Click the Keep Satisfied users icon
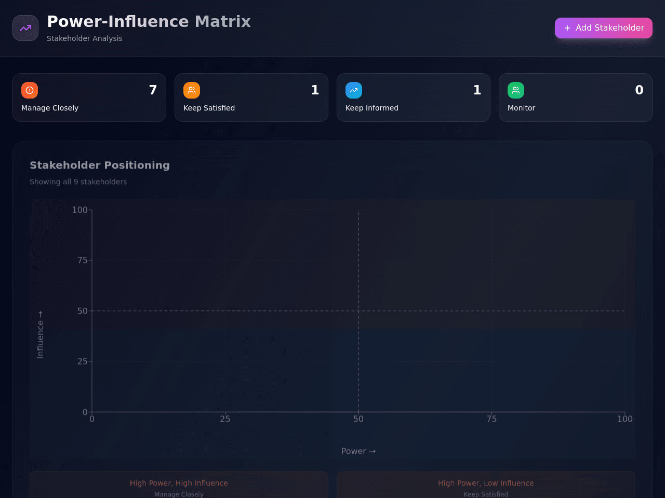Screen dimensions: 665x498 click(192, 90)
